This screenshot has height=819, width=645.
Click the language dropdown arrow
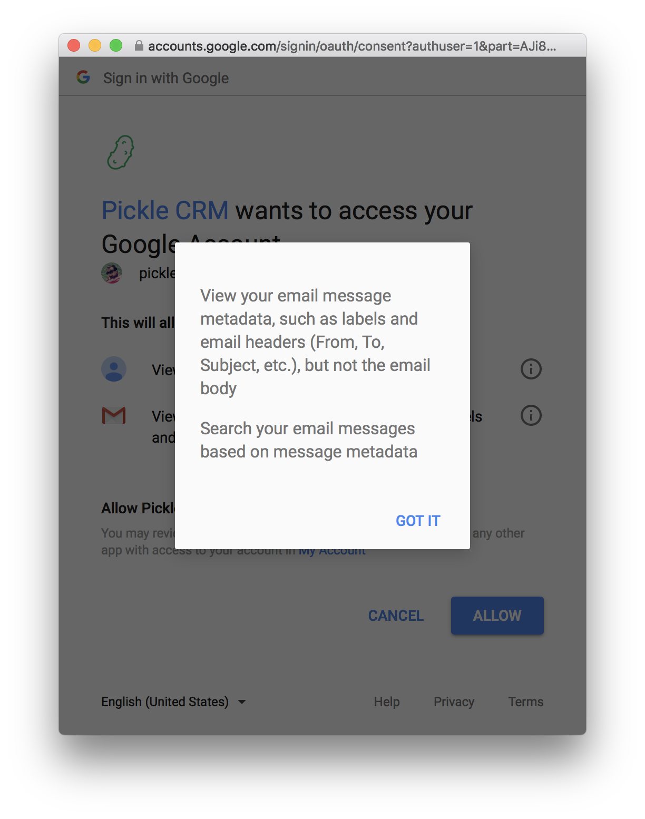click(242, 702)
